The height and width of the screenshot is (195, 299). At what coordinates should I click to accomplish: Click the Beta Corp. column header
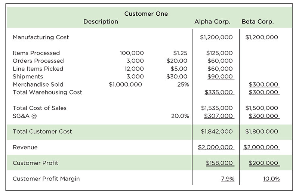pos(258,22)
